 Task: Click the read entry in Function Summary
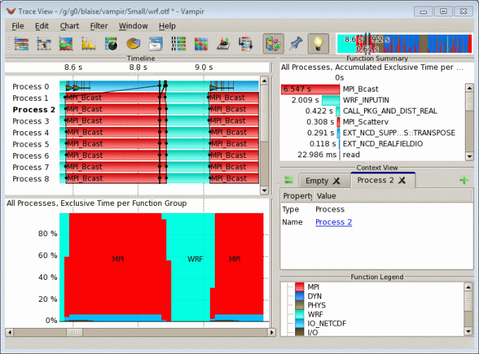coord(352,154)
